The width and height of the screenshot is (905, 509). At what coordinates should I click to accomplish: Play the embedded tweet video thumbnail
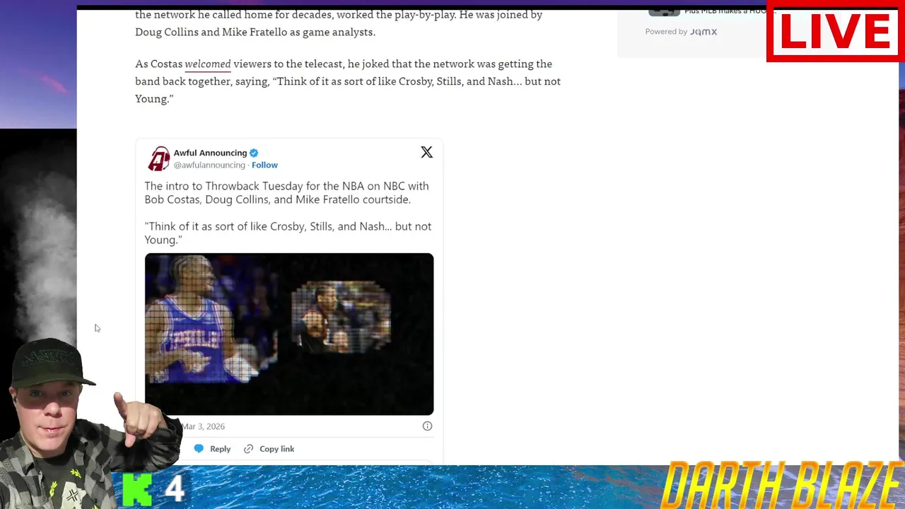pos(289,334)
